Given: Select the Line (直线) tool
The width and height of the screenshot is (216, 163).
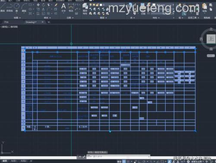Looking at the screenshot, I should coord(3,7).
